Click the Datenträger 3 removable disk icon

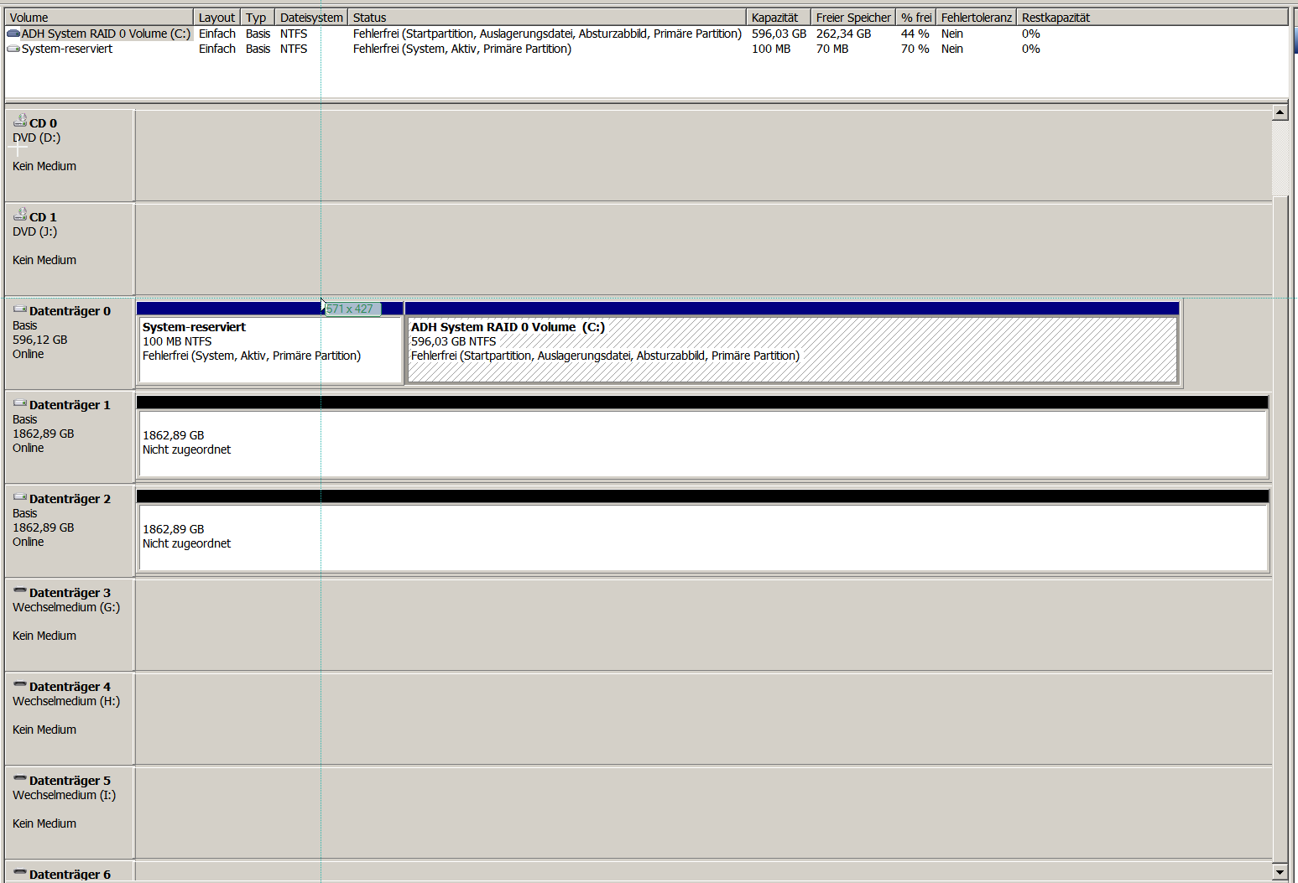pyautogui.click(x=20, y=591)
